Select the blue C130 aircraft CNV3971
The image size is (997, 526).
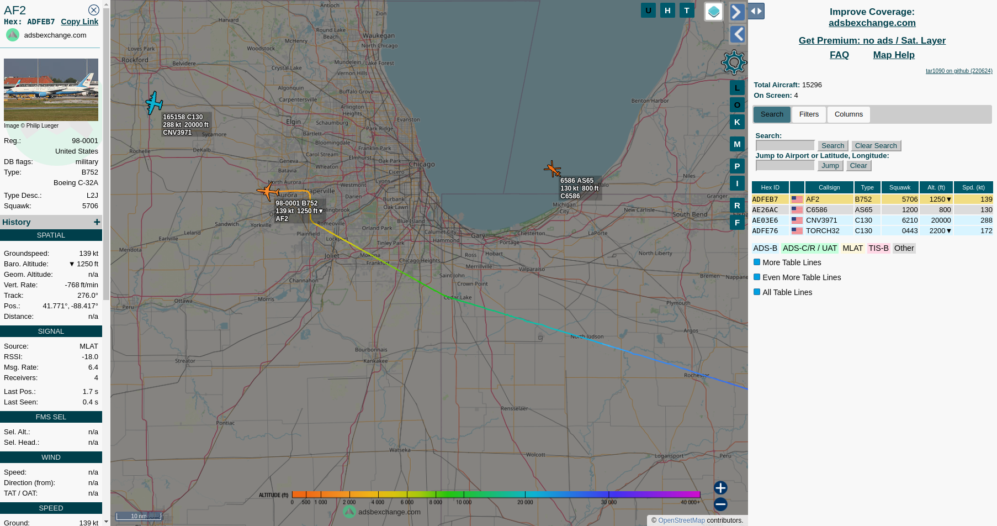pyautogui.click(x=154, y=103)
